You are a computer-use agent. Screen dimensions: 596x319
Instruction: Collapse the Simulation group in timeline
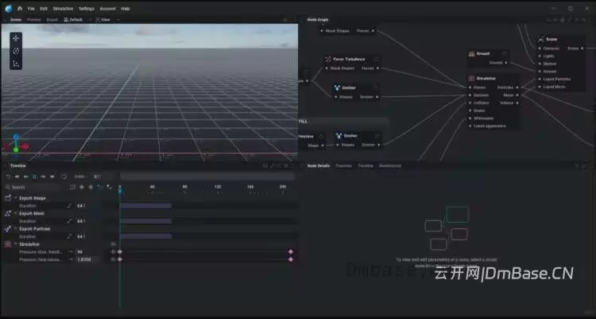(x=16, y=244)
